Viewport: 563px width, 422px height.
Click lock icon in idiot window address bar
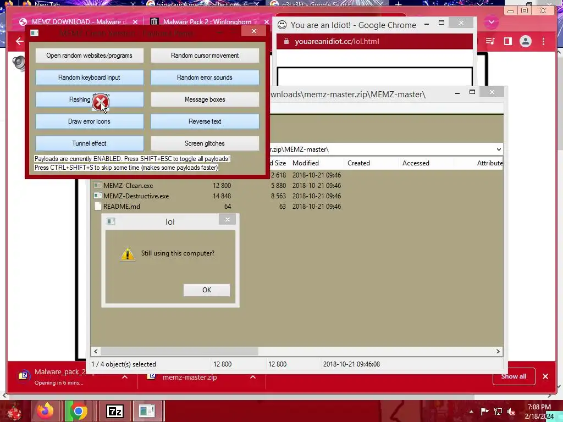pyautogui.click(x=286, y=41)
